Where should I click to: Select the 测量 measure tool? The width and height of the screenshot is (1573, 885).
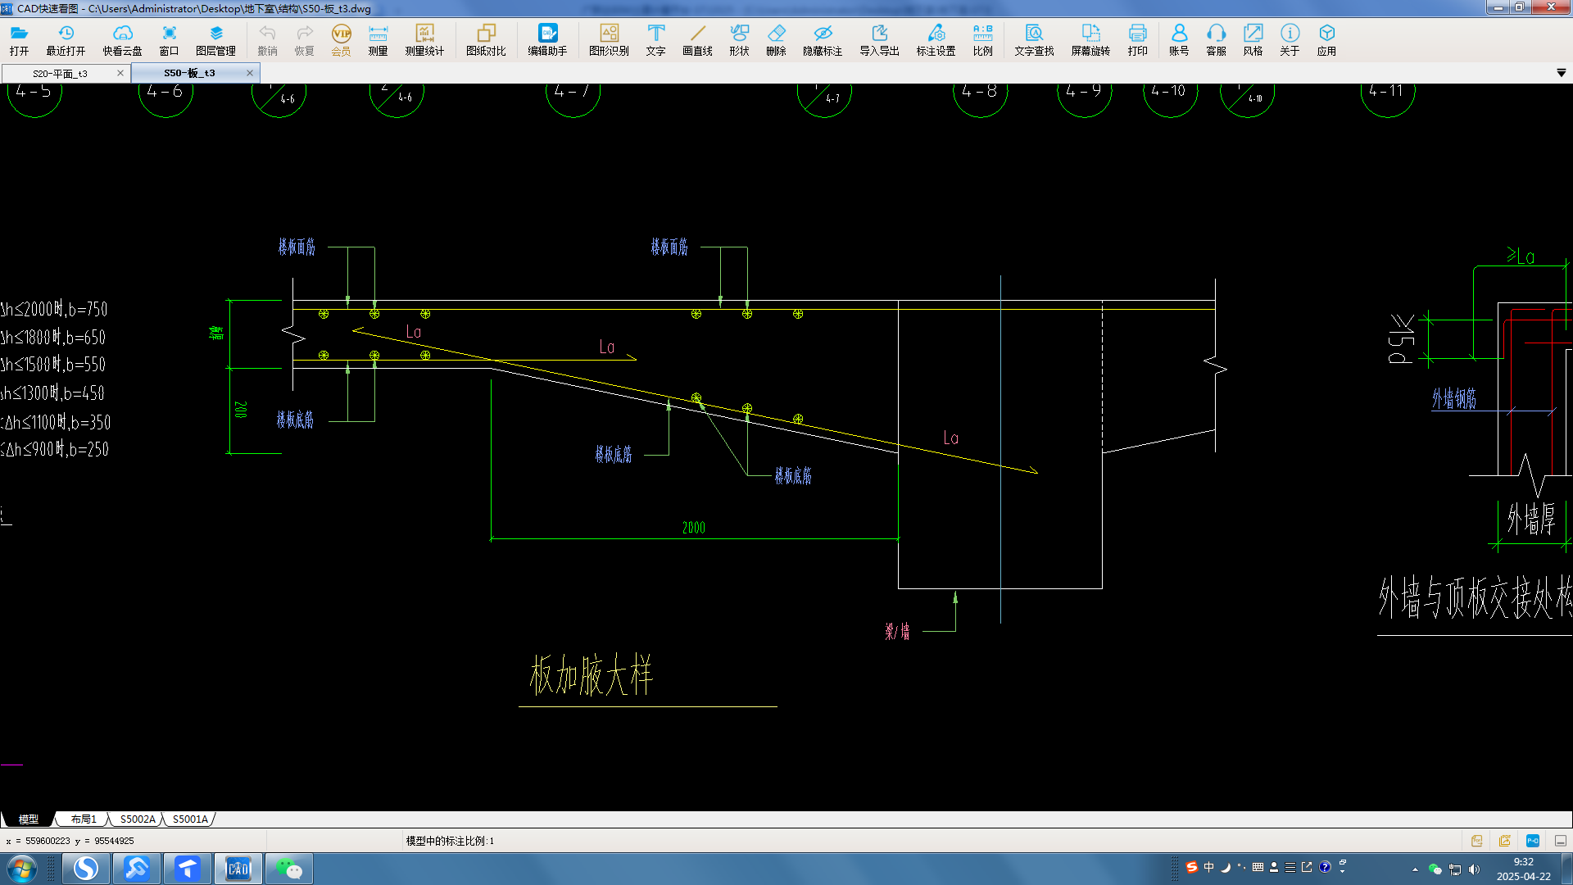coord(378,39)
